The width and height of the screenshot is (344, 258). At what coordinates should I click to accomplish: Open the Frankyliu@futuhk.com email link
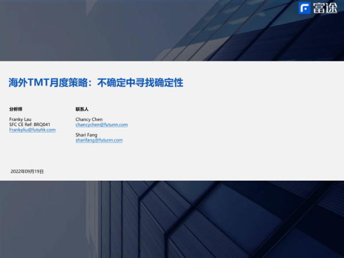(32, 130)
